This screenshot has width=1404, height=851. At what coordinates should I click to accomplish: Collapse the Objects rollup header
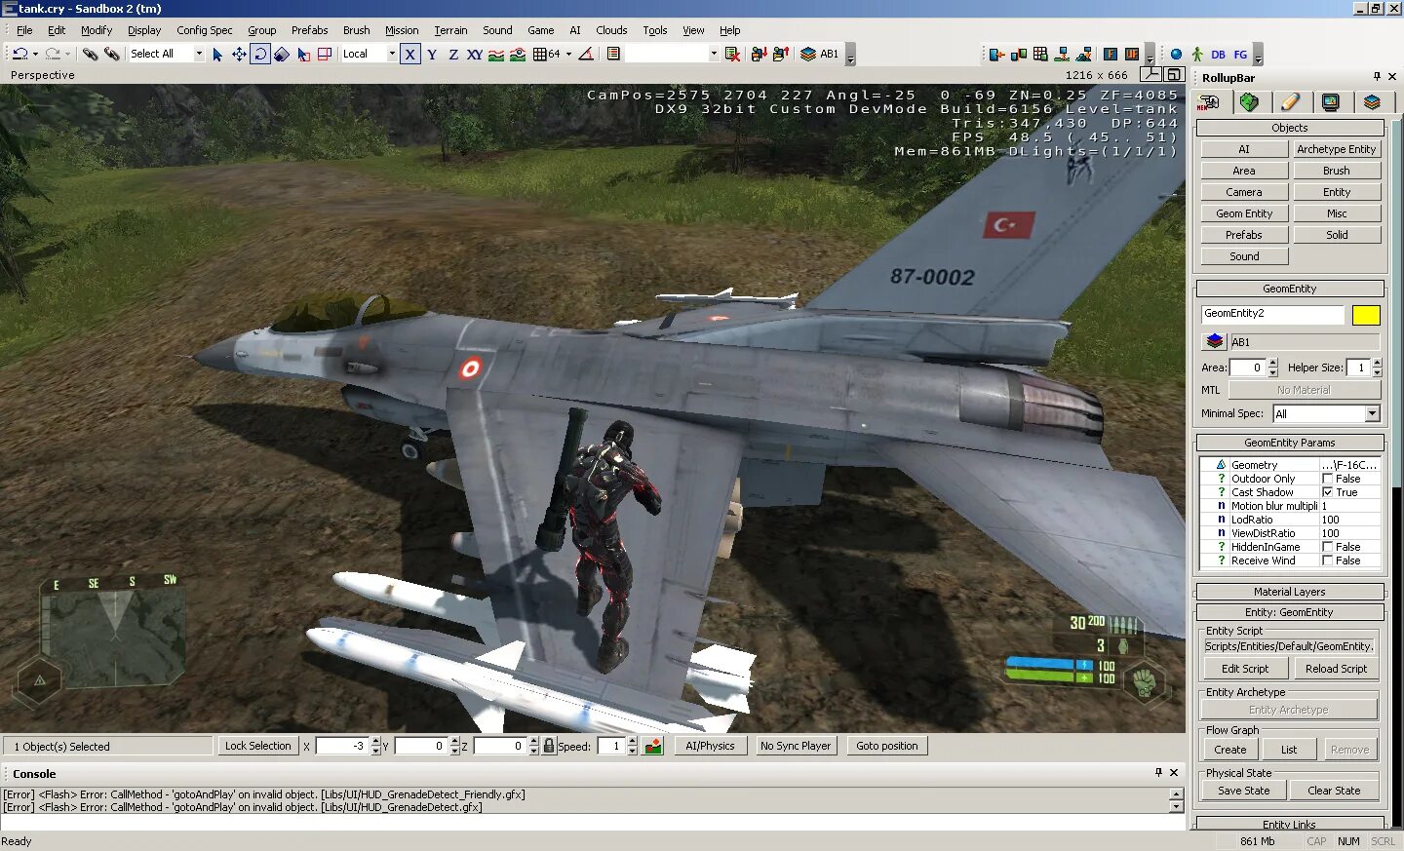[1290, 128]
